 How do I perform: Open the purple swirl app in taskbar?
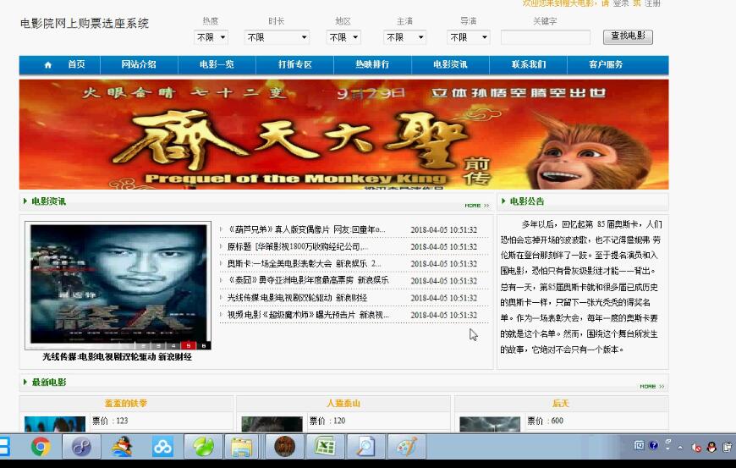pos(82,446)
